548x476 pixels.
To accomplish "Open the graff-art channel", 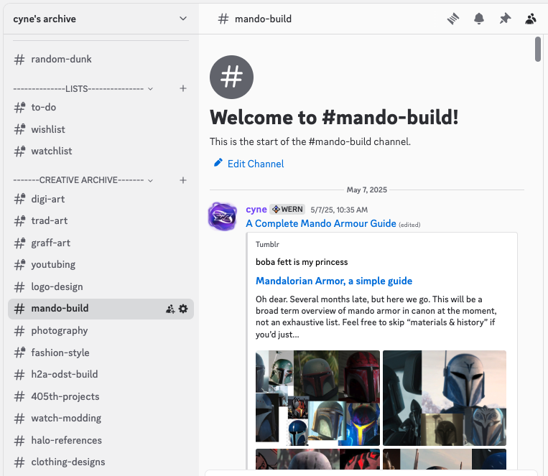I will (x=101, y=243).
